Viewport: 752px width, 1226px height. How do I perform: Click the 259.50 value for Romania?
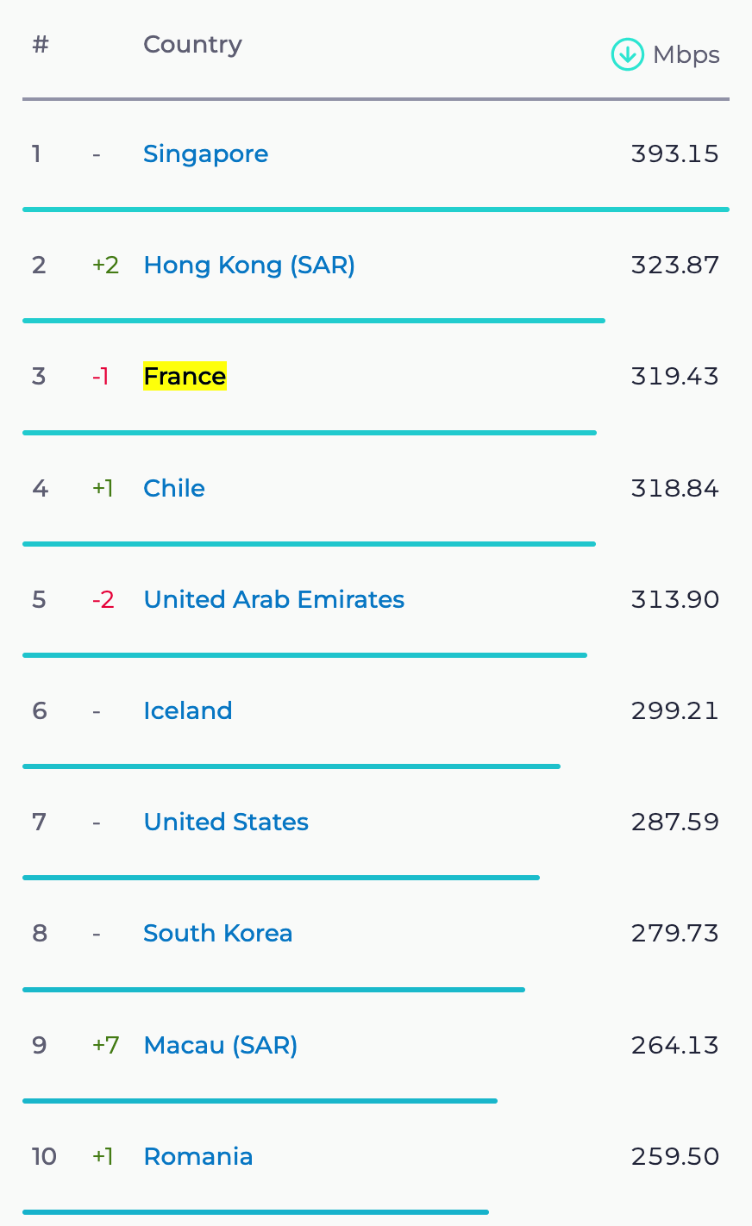point(675,1156)
